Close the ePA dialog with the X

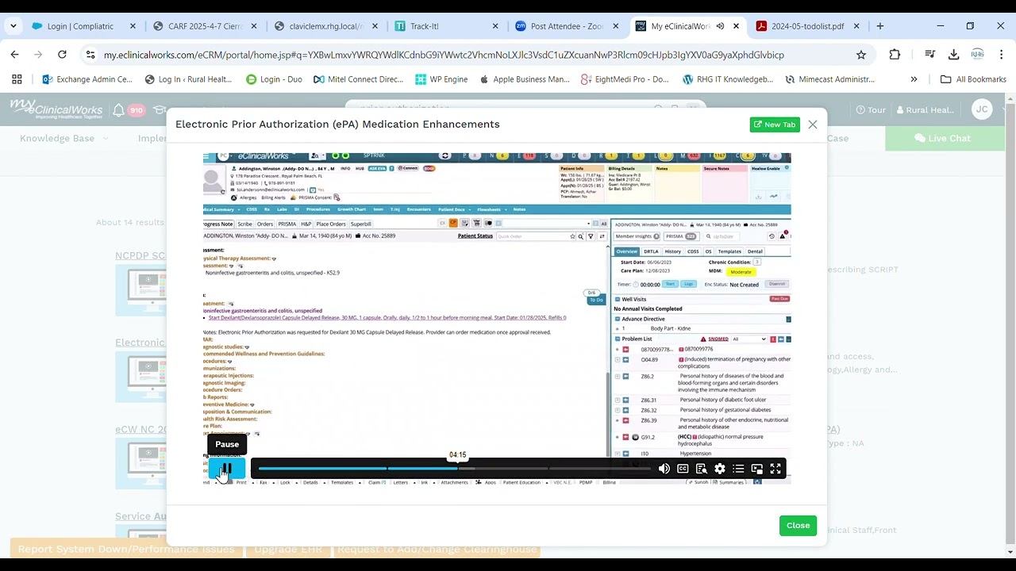[812, 125]
